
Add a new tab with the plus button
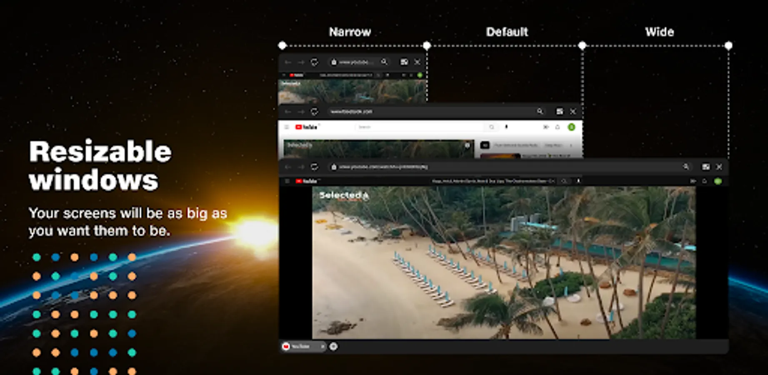click(x=333, y=346)
